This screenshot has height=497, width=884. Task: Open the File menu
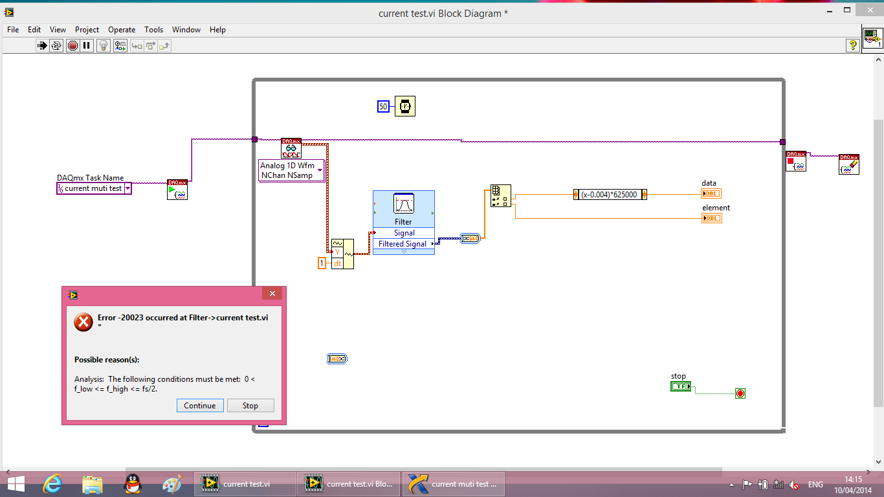[x=13, y=30]
